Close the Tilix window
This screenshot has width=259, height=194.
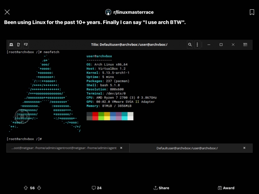[x=233, y=45]
